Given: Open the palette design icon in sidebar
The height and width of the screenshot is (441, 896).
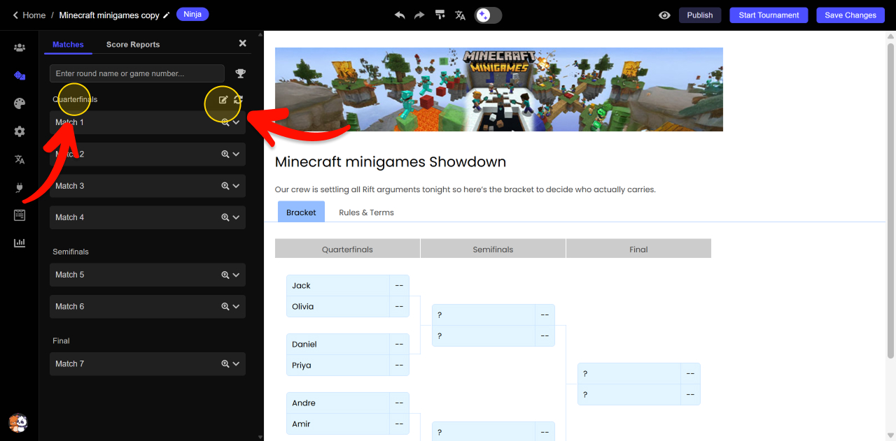Looking at the screenshot, I should coord(20,103).
